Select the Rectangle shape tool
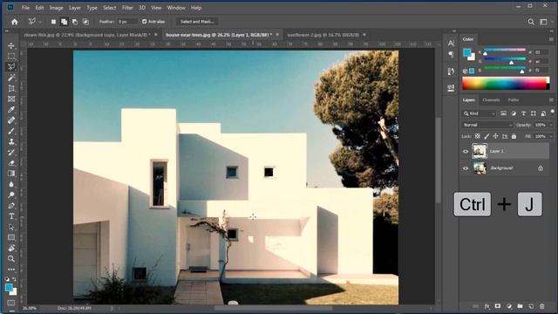Image resolution: width=558 pixels, height=314 pixels. [x=11, y=237]
